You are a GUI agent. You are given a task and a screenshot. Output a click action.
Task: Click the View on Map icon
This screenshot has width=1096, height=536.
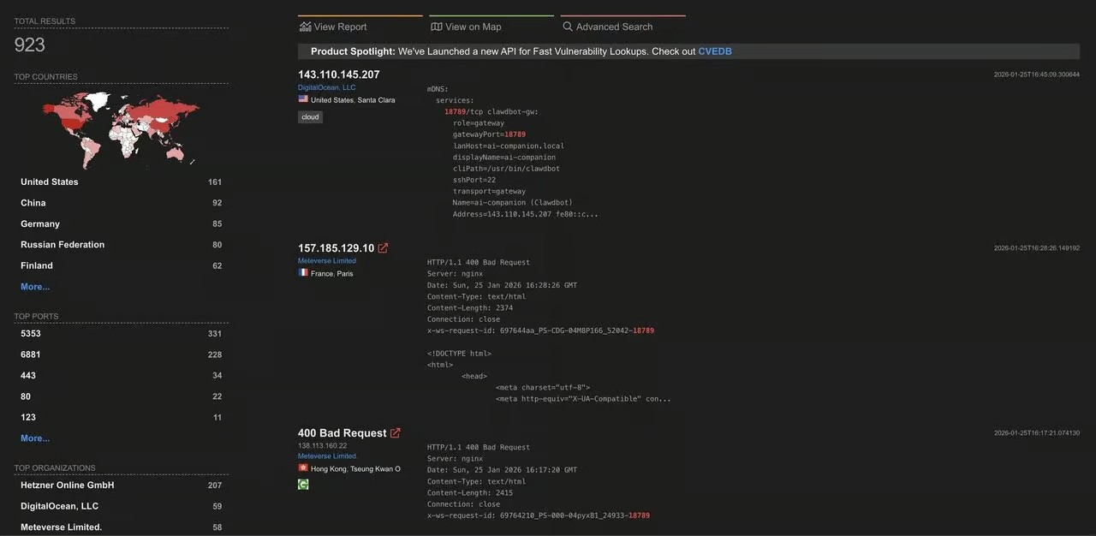[437, 27]
